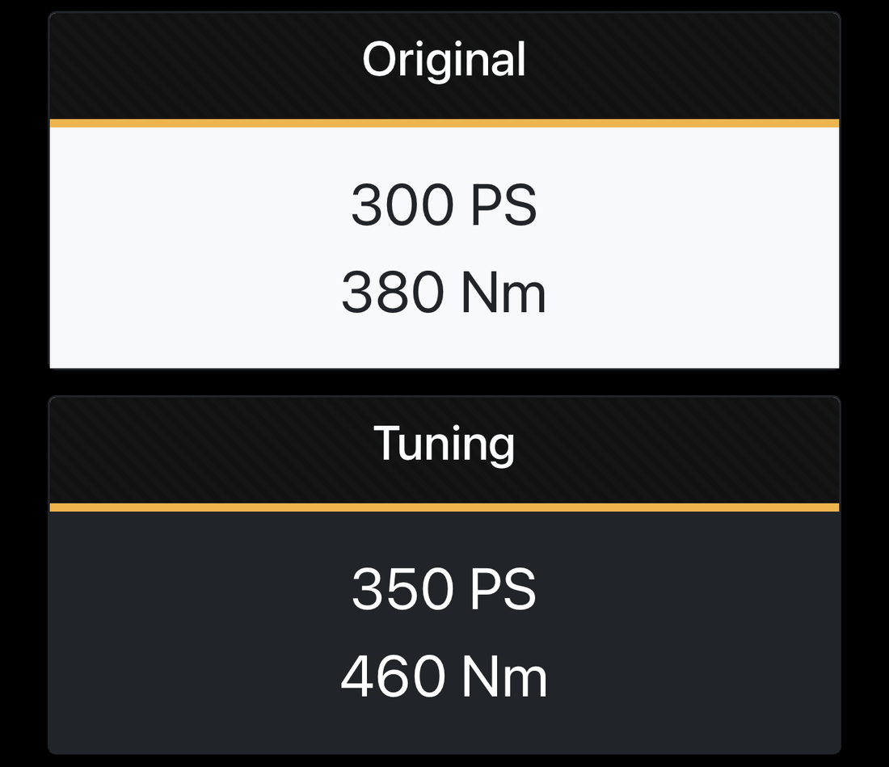
Task: Click the 350 PS tuned power value
Action: [444, 589]
